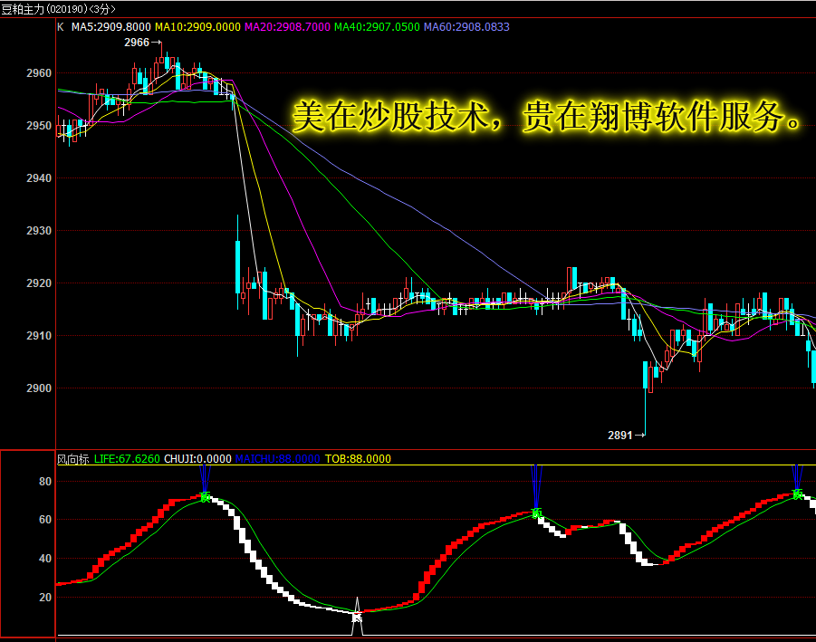Click the 风向标 indicator name
The image size is (816, 642).
pos(72,459)
